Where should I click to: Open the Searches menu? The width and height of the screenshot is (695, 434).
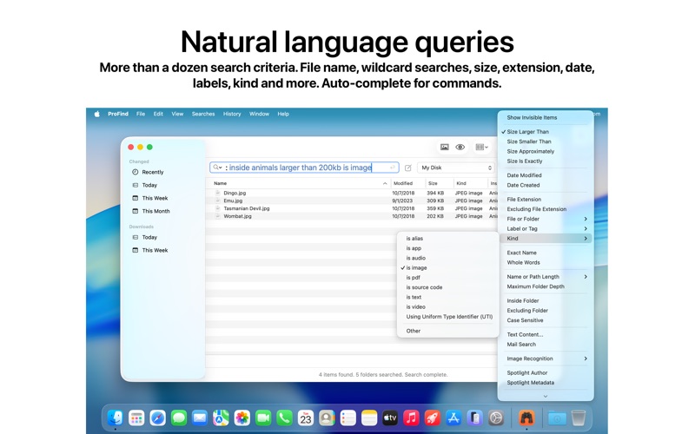(x=203, y=114)
